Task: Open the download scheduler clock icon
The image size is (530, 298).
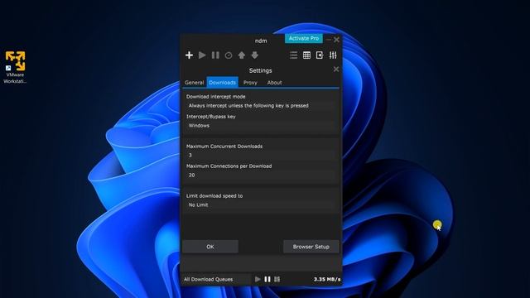Action: coord(229,55)
